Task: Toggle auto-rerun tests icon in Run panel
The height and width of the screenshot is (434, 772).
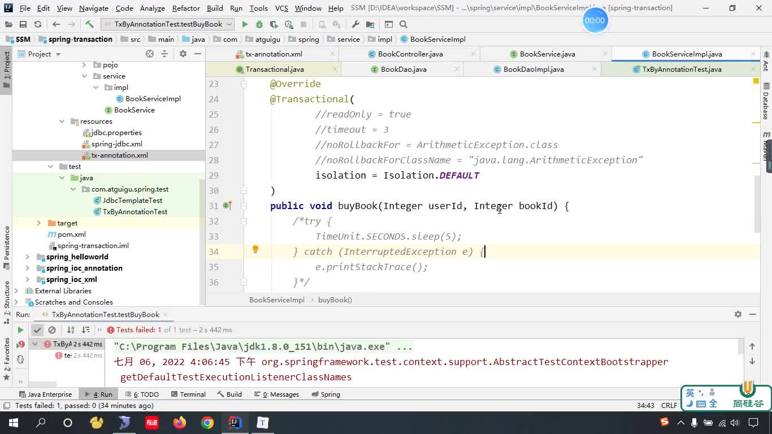Action: point(20,359)
